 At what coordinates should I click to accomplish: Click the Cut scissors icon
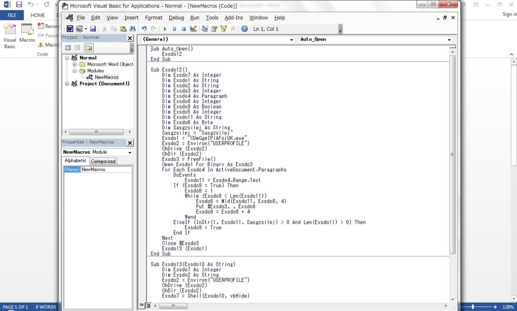pyautogui.click(x=105, y=29)
